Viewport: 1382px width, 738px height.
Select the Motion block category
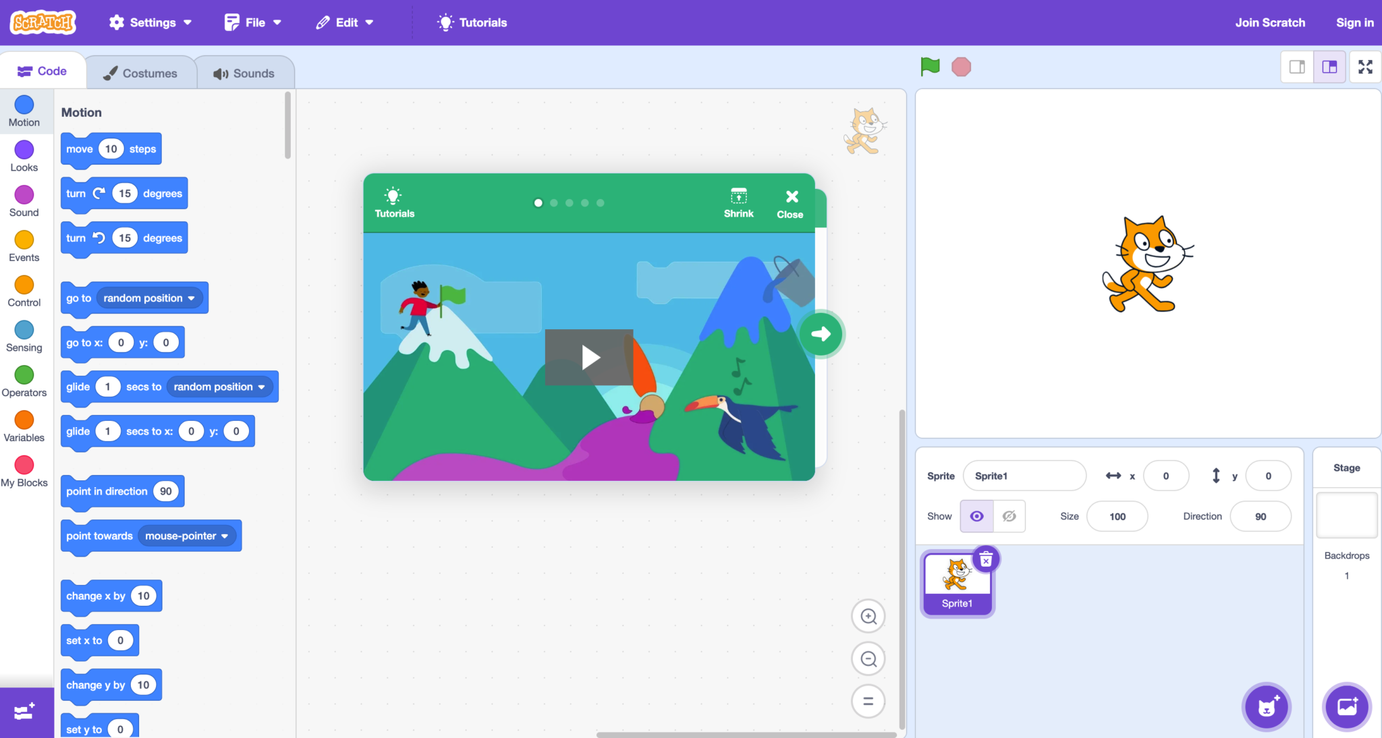(24, 111)
